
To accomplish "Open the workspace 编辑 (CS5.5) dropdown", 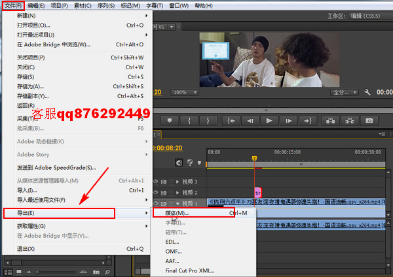I will point(371,16).
